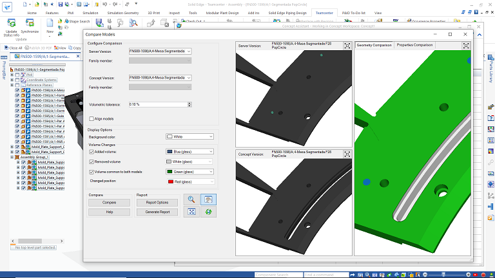Switch to Properties Comparison tab
Viewport: 495px width, 278px height.
point(414,46)
